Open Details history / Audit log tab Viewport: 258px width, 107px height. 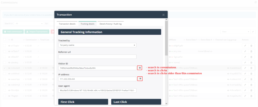[110, 24]
